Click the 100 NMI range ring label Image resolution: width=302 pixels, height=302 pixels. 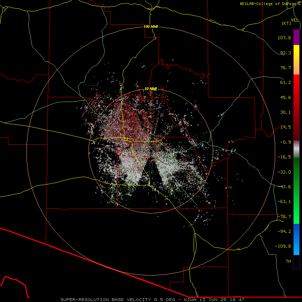[x=151, y=27]
